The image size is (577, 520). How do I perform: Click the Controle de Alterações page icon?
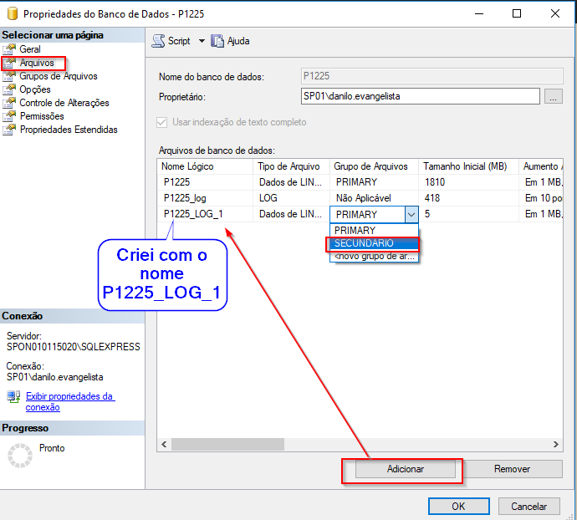coord(9,103)
